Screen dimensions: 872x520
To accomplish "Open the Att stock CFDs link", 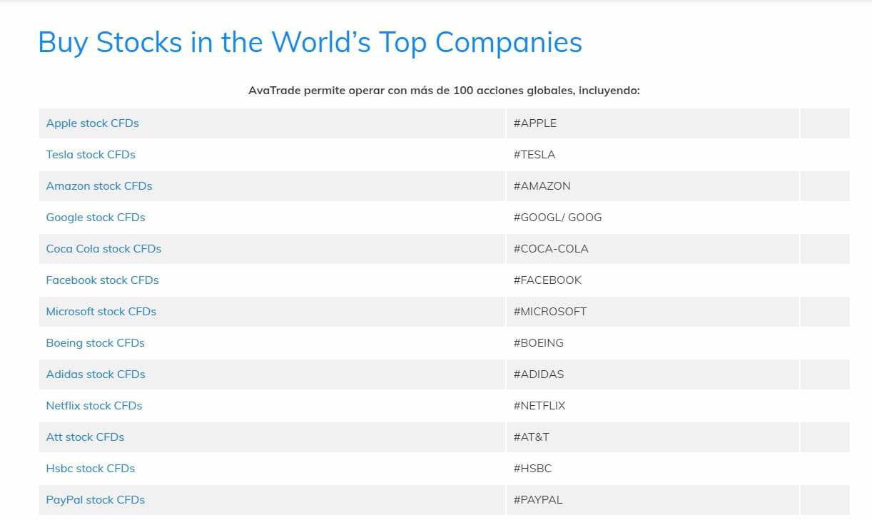I will (85, 437).
